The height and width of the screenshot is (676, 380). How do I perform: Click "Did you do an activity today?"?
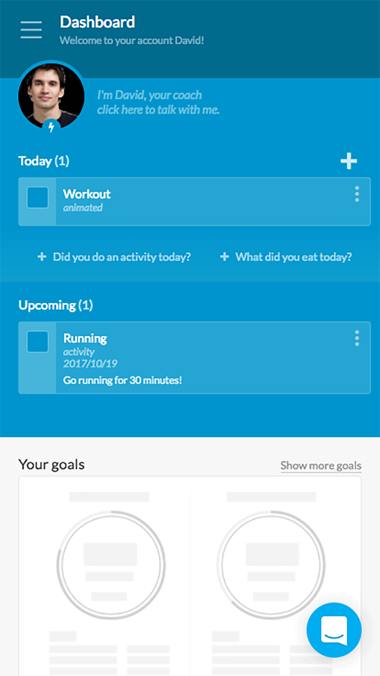[x=122, y=257]
